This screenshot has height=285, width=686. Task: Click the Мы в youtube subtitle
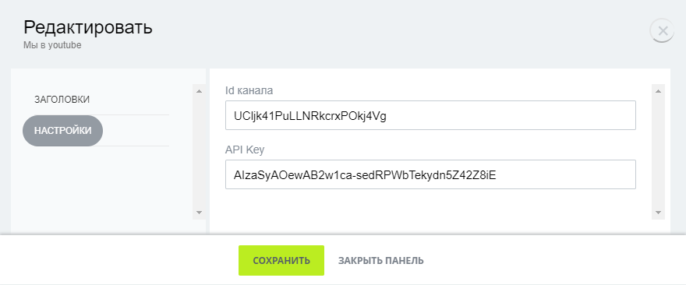pyautogui.click(x=52, y=45)
